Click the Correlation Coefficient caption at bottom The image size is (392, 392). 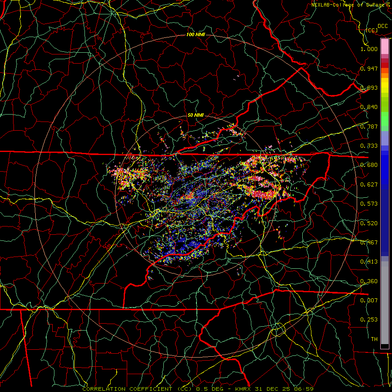[198, 389]
